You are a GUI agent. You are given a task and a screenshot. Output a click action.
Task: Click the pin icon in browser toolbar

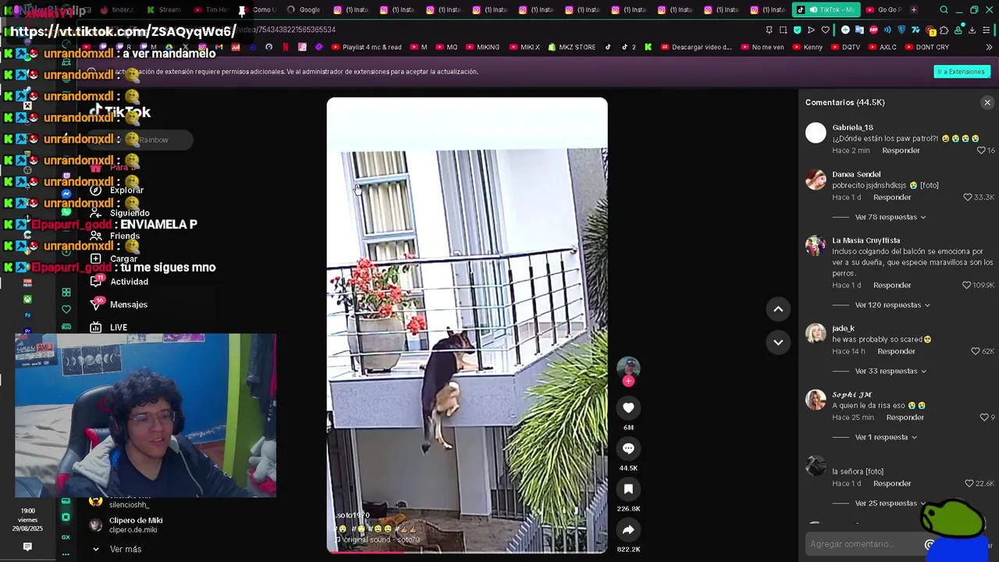coord(769,30)
